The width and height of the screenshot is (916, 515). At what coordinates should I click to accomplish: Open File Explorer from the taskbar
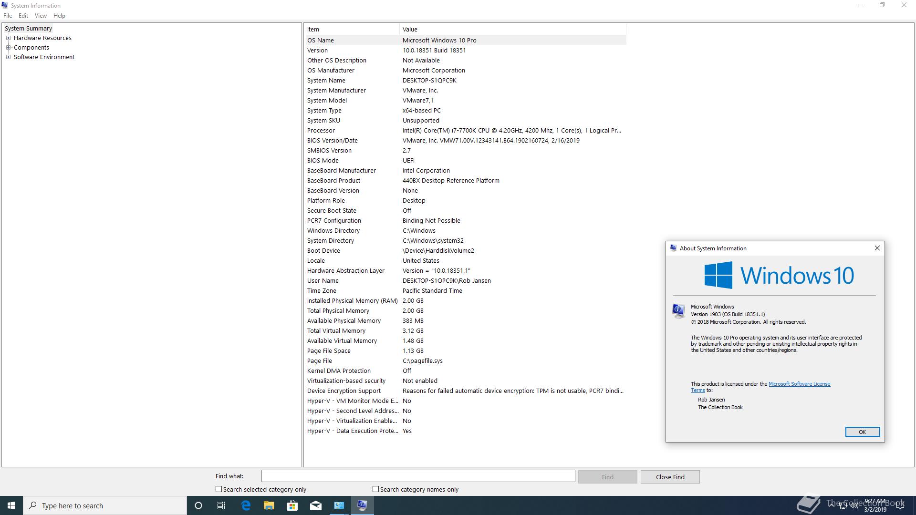point(269,505)
